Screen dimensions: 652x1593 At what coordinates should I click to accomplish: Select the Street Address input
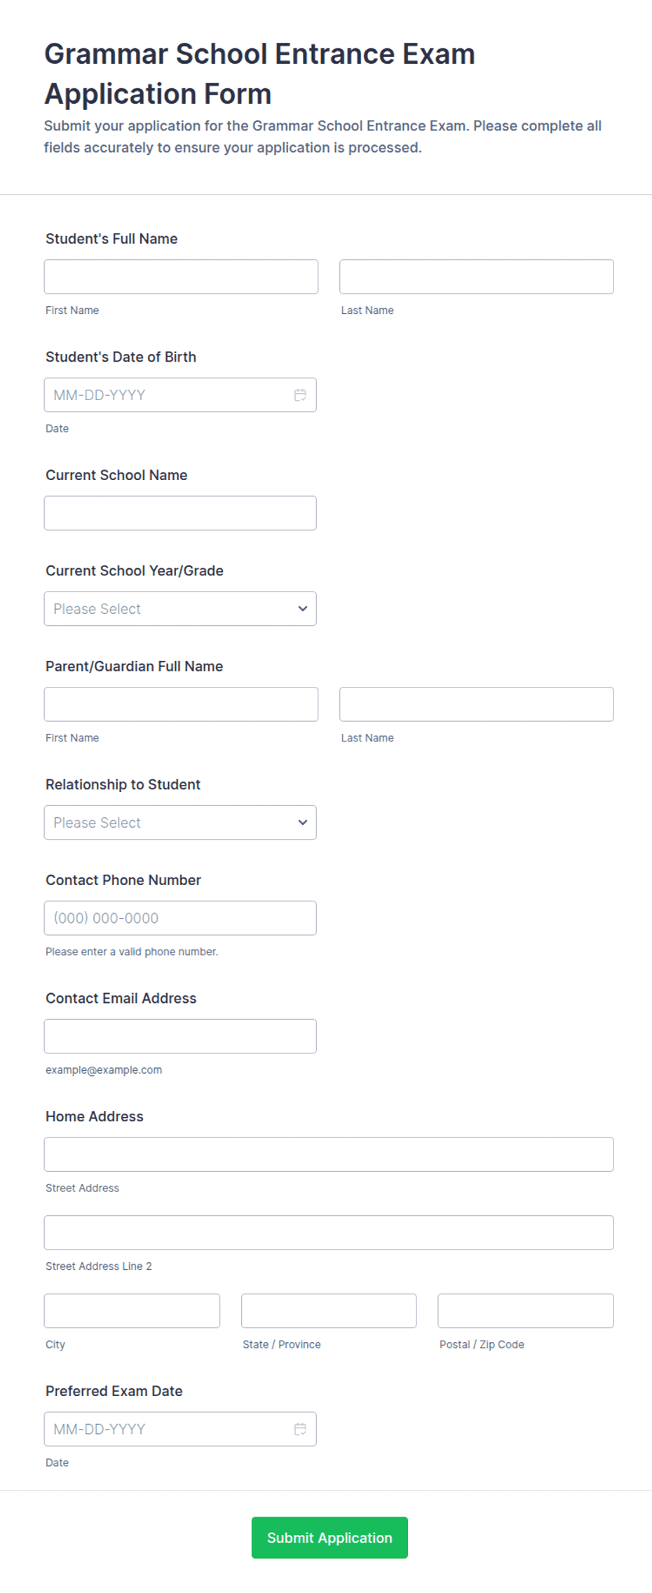[329, 1154]
